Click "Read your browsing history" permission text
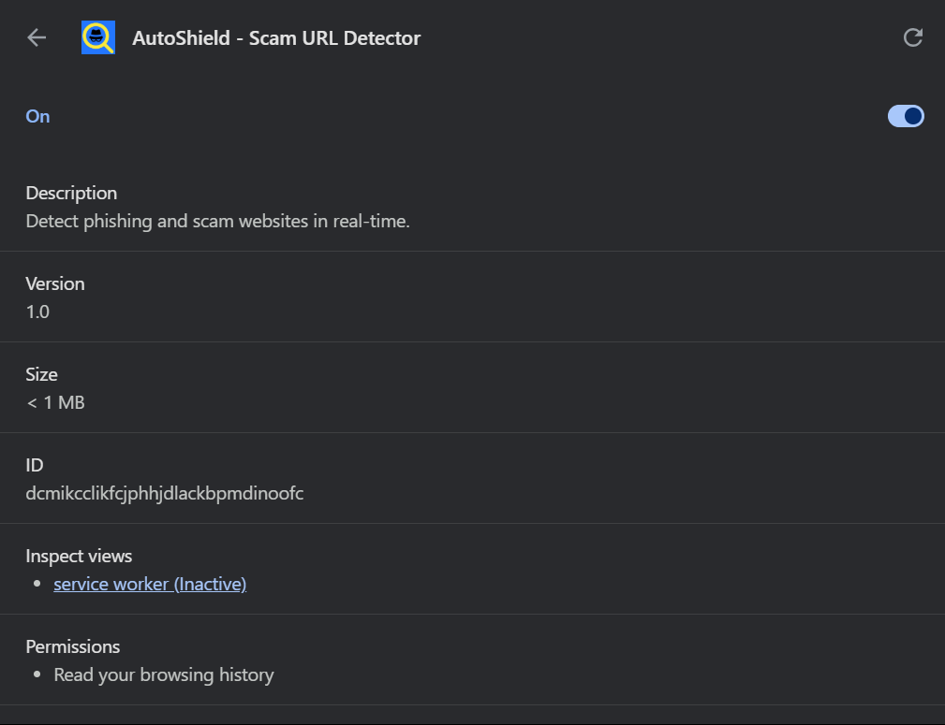The height and width of the screenshot is (725, 945). pyautogui.click(x=164, y=674)
